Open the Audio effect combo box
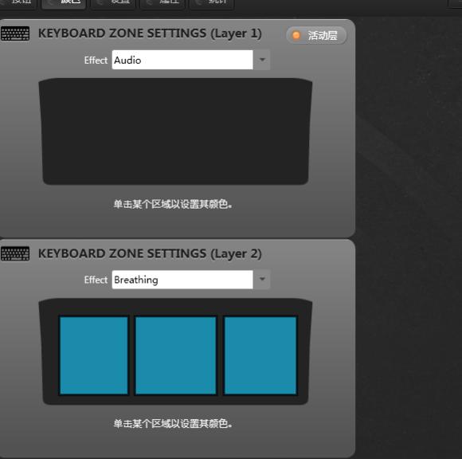This screenshot has height=459, width=462. [x=182, y=60]
